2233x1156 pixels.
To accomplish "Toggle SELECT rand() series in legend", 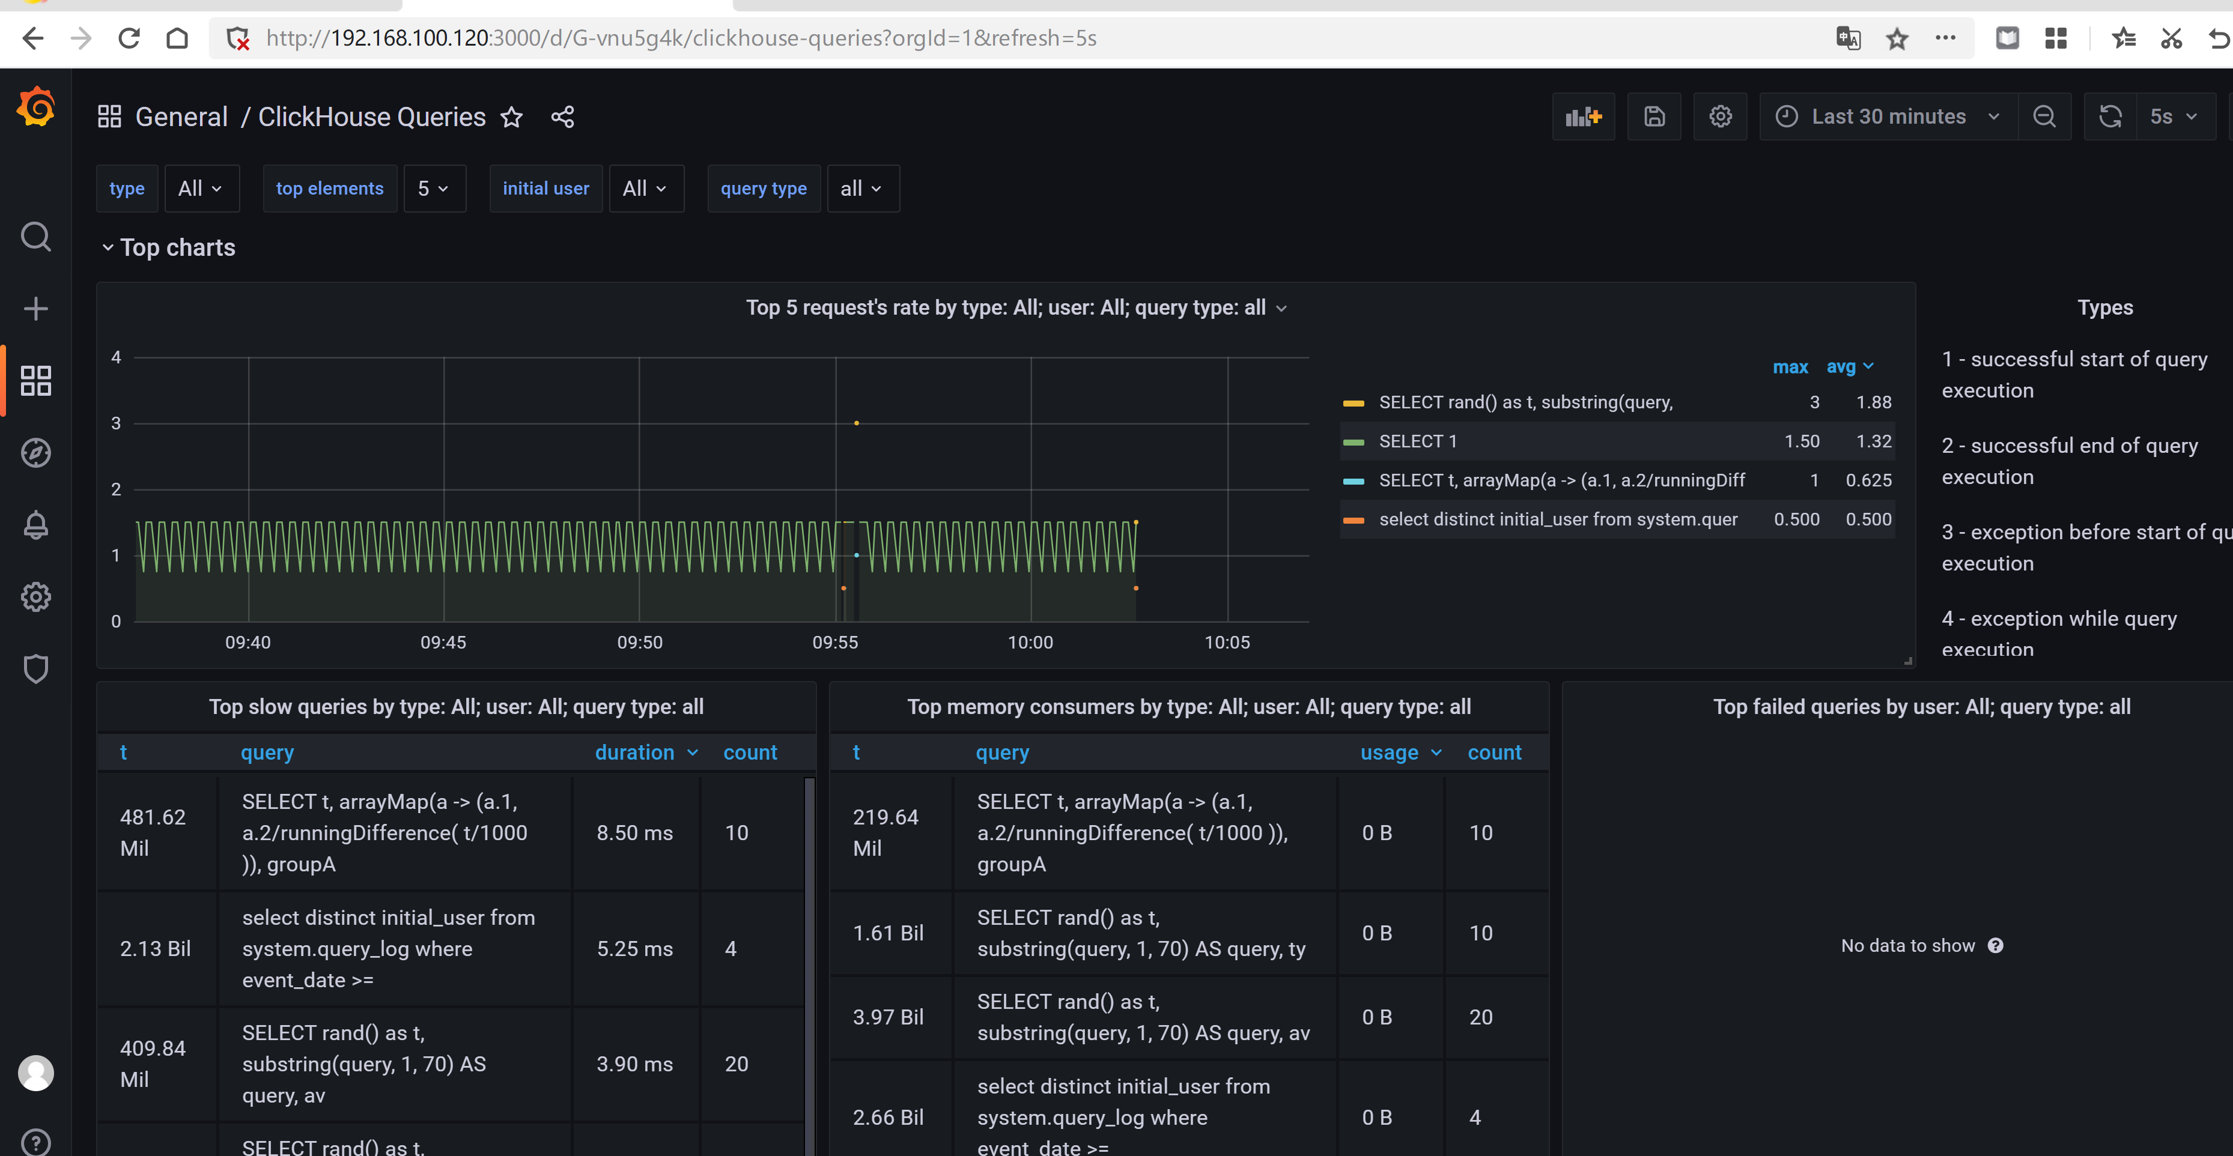I will (x=1526, y=402).
